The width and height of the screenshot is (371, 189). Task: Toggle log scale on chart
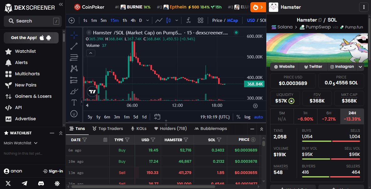(247, 117)
